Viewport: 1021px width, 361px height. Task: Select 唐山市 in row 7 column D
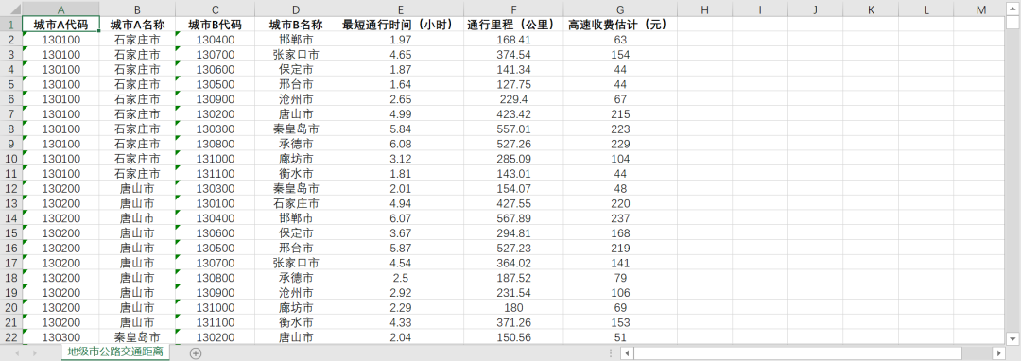pyautogui.click(x=296, y=113)
